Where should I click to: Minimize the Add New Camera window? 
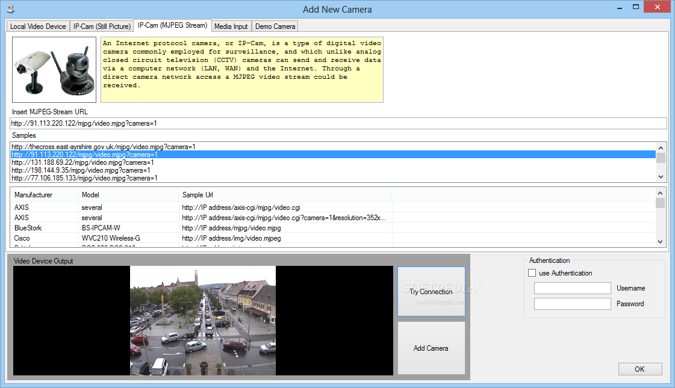pyautogui.click(x=620, y=8)
